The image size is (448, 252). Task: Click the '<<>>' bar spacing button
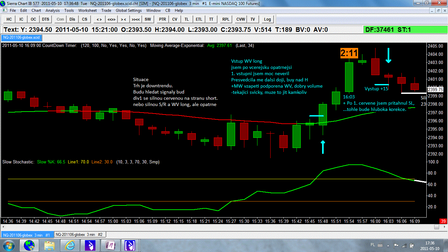[x=111, y=19]
